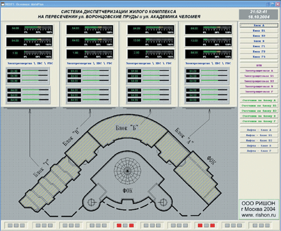The image size is (281, 231).
Task: Click the top bar gauge in leftmost meter panel
Action: point(29,29)
